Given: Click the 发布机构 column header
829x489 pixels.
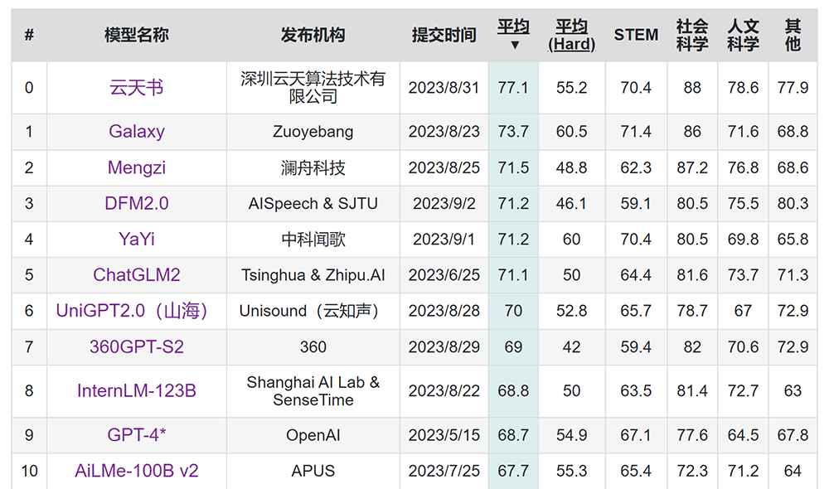Looking at the screenshot, I should pyautogui.click(x=313, y=35).
